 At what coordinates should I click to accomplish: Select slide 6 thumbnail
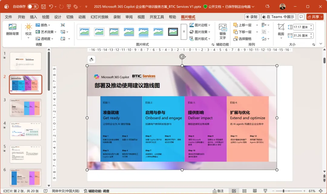[26, 178]
